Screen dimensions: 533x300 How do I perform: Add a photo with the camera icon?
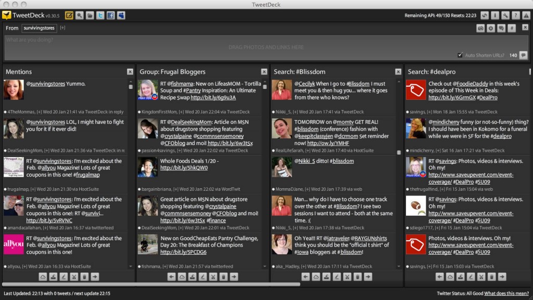tap(480, 28)
